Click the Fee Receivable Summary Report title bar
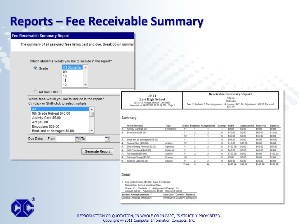299x224 pixels. pyautogui.click(x=73, y=36)
